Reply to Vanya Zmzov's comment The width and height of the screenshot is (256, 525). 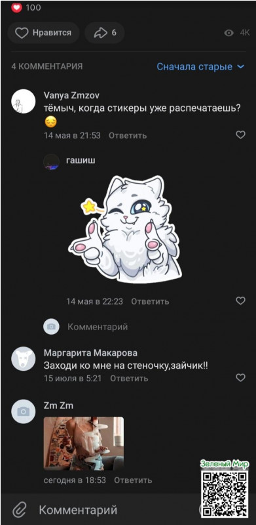[x=128, y=136]
